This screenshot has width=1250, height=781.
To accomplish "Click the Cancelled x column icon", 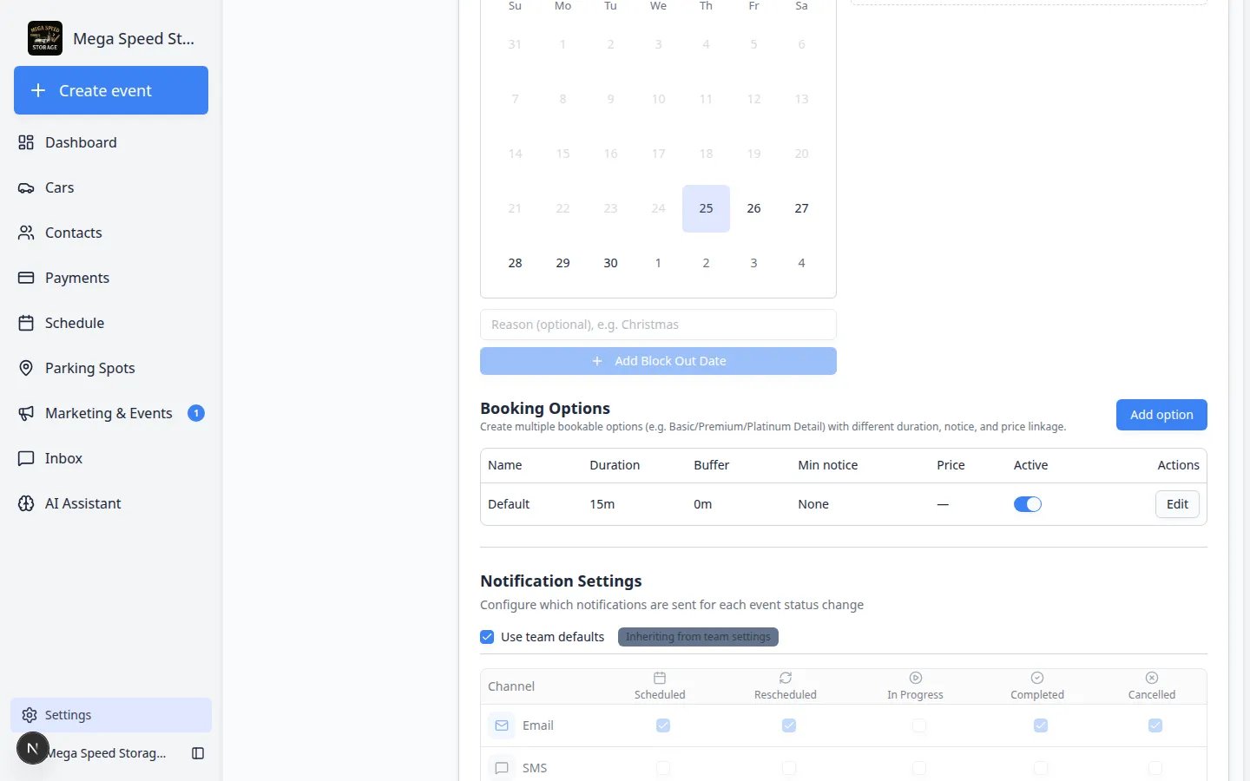I will tap(1152, 678).
